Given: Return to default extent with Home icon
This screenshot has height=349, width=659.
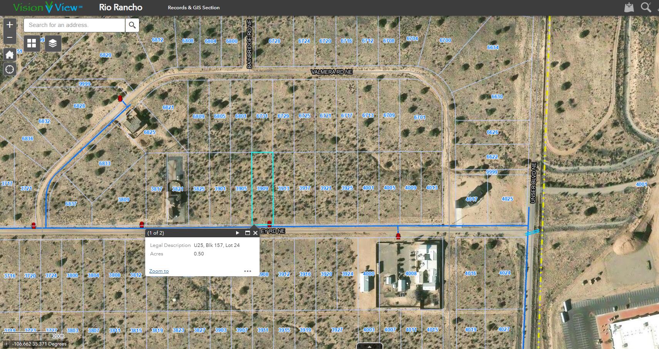Looking at the screenshot, I should [10, 55].
